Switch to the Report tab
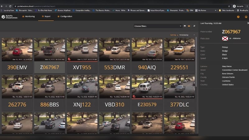Viewport: 249px width, 140px height. pos(46,16)
